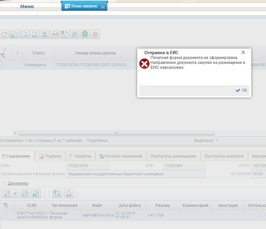Uncheck the row checkbox for the Утверждено plan
Image resolution: width=266 pixels, height=229 pixels.
[2, 65]
